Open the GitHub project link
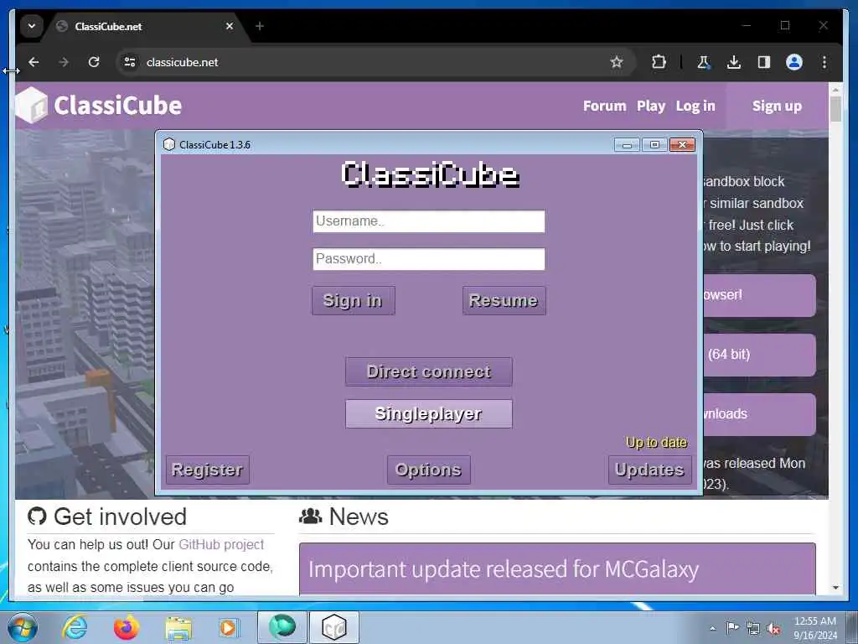Screen dimensions: 858x644 point(221,544)
